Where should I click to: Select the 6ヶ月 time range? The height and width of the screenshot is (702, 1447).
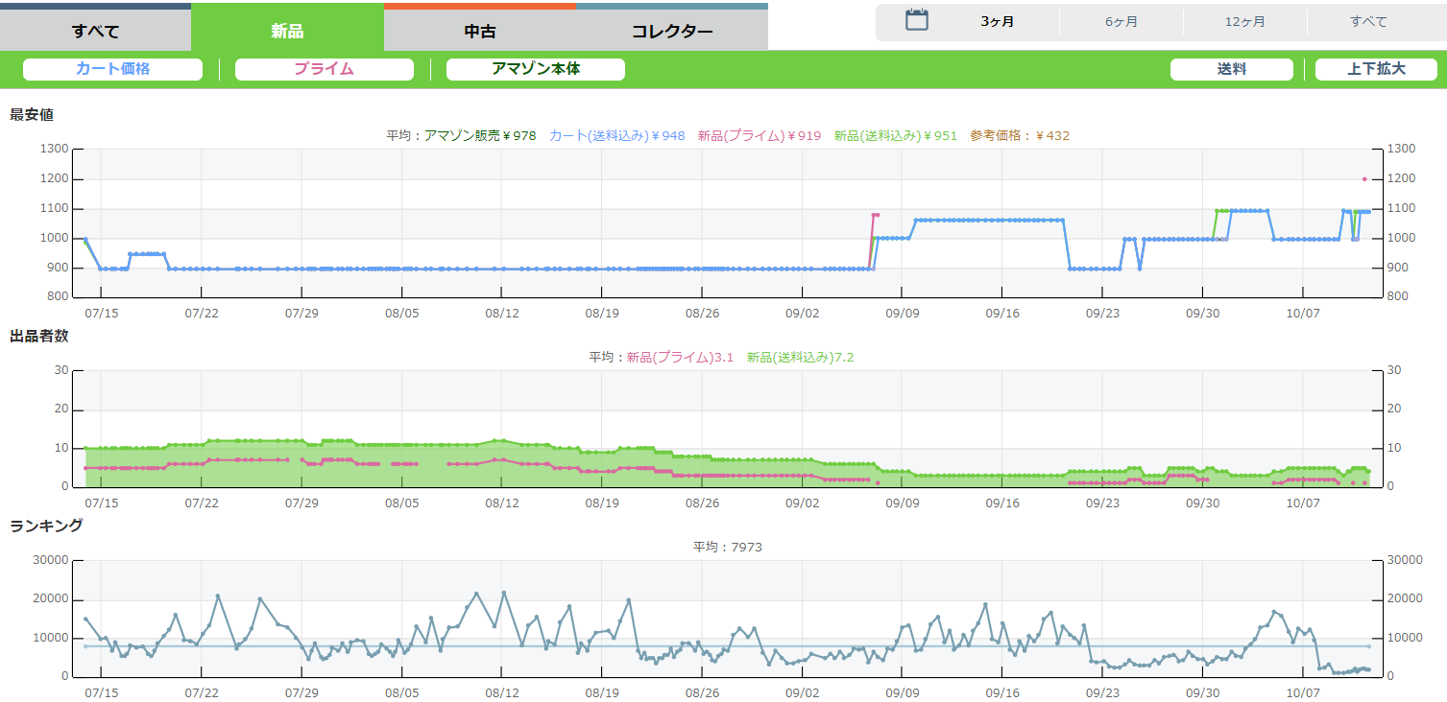[x=1121, y=21]
